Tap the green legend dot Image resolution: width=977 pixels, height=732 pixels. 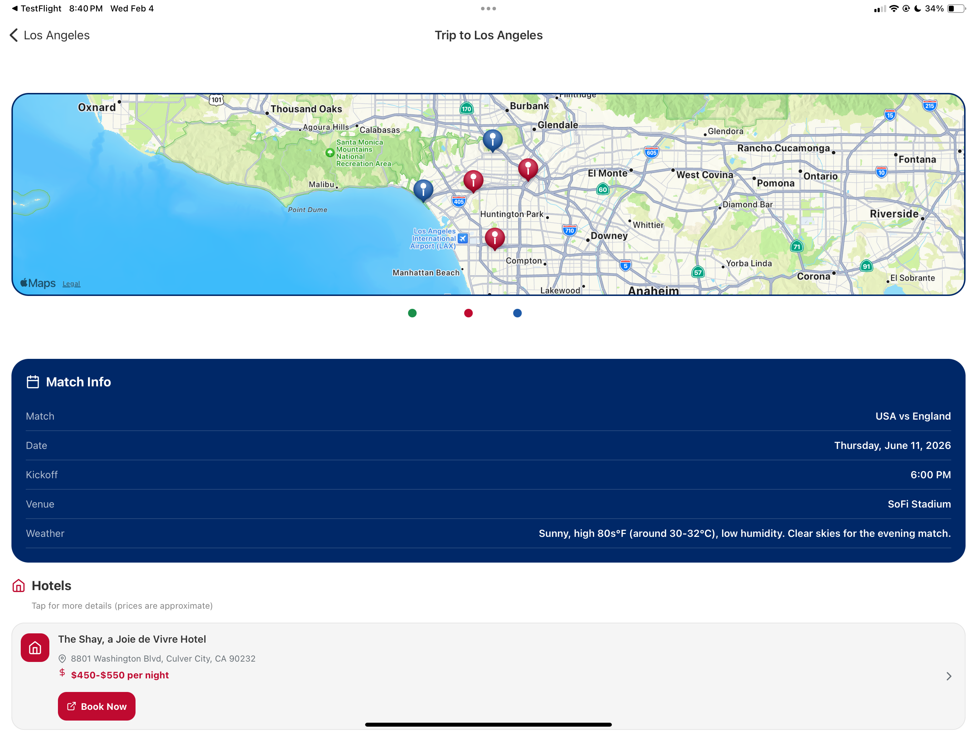[x=412, y=313]
